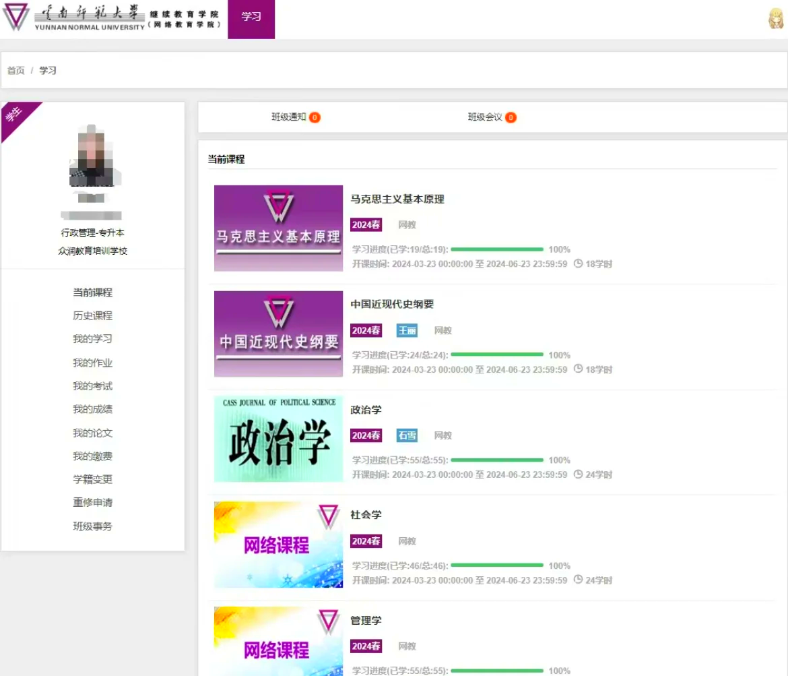Click the 社会学 course title

pyautogui.click(x=366, y=514)
